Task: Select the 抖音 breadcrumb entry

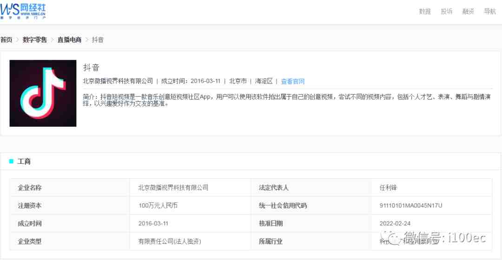Action: point(98,39)
